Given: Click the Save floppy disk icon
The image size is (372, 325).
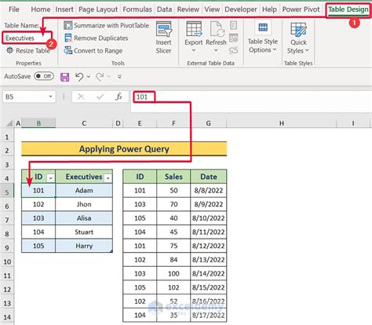Looking at the screenshot, I should pos(64,77).
